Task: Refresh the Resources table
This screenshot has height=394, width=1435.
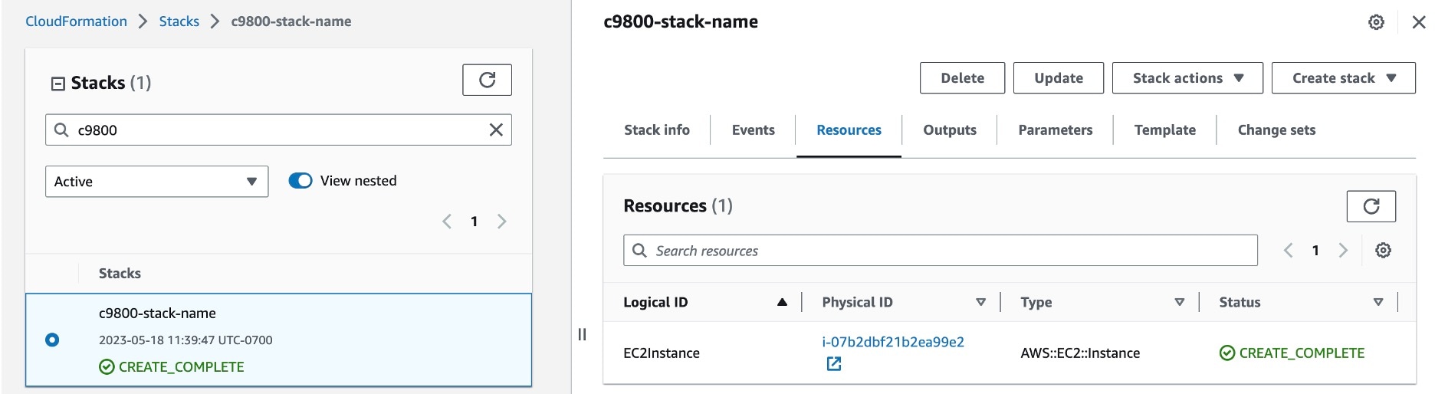Action: [x=1371, y=205]
